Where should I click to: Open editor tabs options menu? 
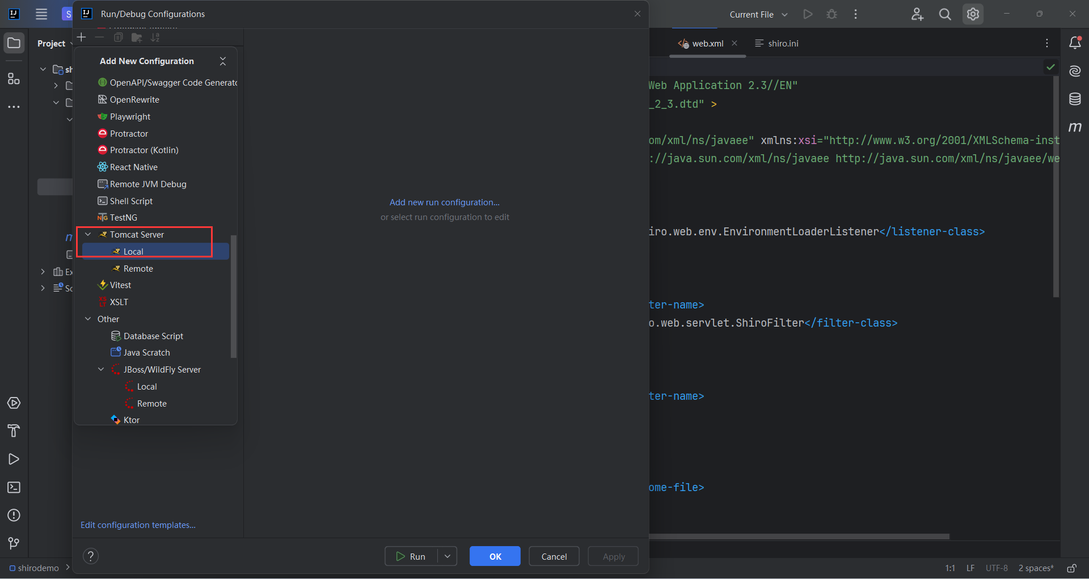pos(1047,43)
